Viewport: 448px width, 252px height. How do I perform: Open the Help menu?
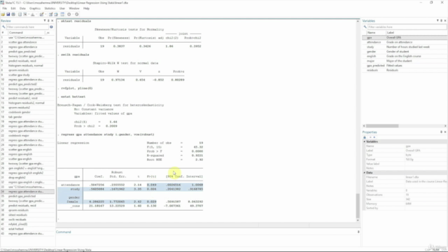tap(86, 8)
